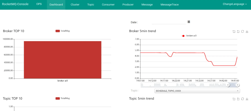Click the RocketMQ-Console brand link
251x111 pixels.
[15, 4]
